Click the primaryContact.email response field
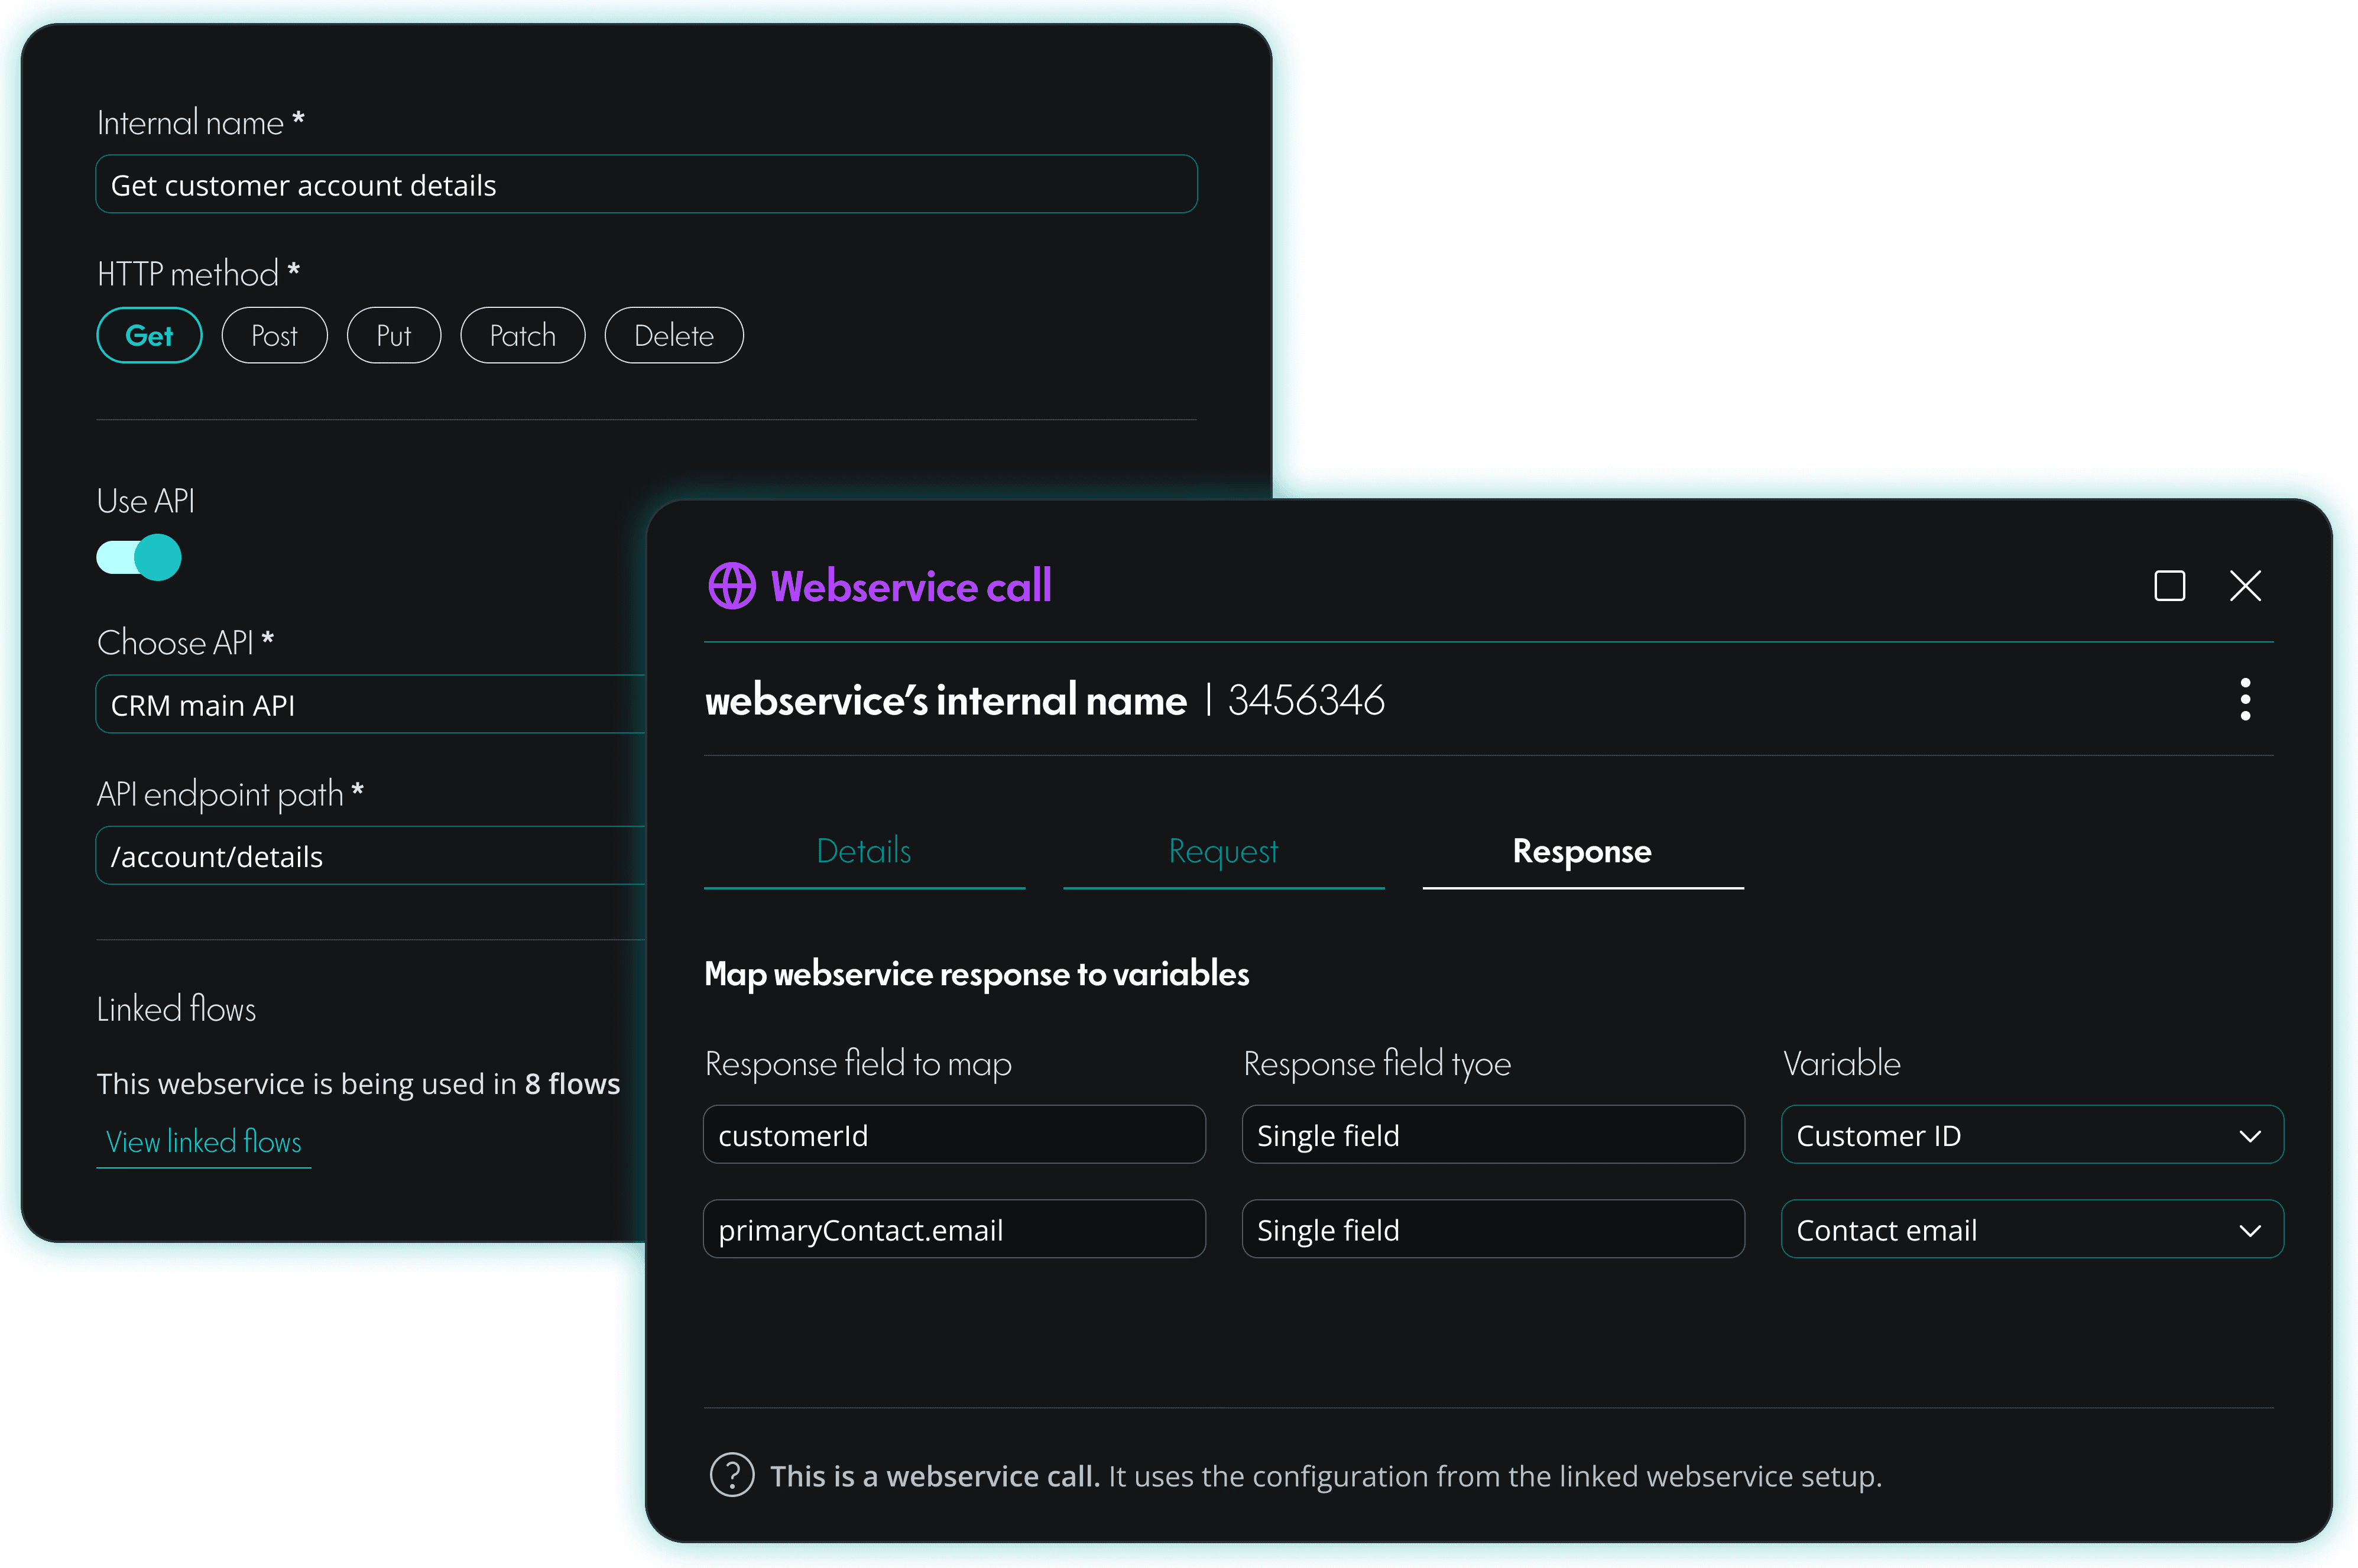 [x=954, y=1229]
